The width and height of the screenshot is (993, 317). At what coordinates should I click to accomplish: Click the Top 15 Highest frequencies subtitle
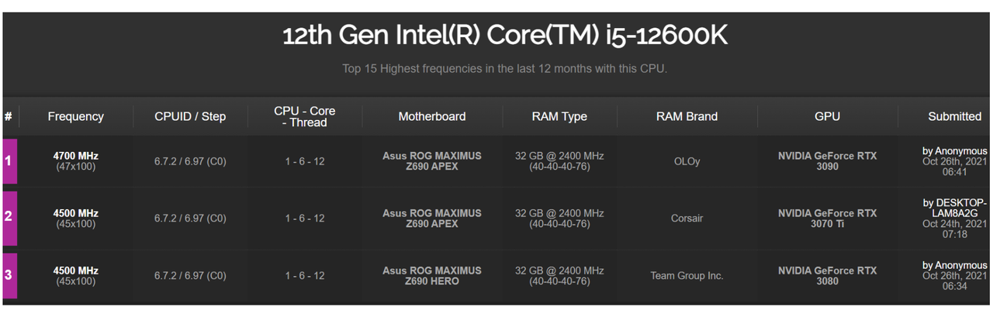505,69
